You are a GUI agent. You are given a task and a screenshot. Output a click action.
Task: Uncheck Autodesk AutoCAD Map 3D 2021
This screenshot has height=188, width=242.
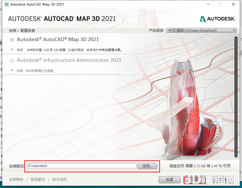click(x=12, y=39)
